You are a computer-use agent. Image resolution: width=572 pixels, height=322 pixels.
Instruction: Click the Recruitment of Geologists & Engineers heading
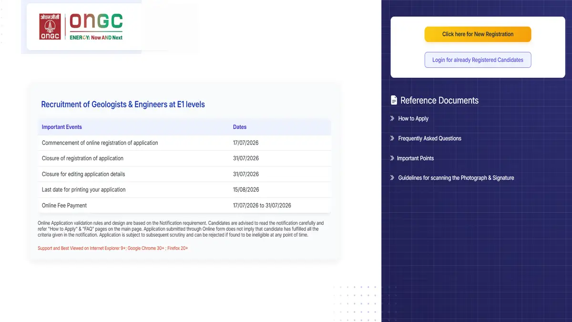tap(123, 104)
